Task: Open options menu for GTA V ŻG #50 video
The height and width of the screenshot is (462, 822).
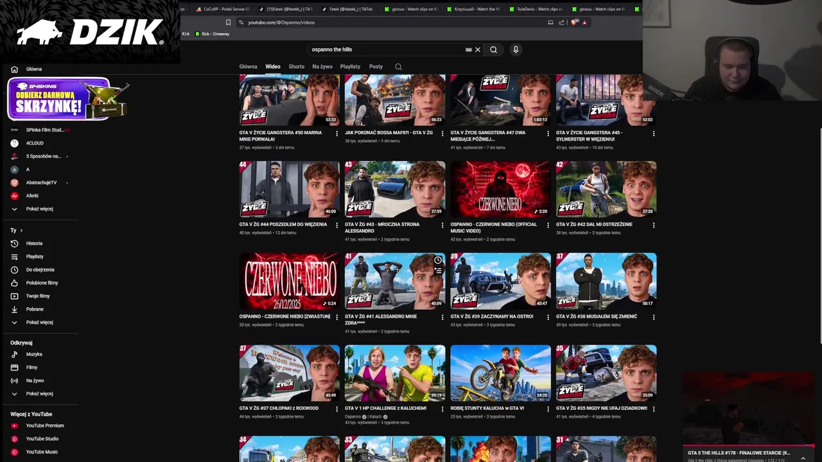Action: 337,133
